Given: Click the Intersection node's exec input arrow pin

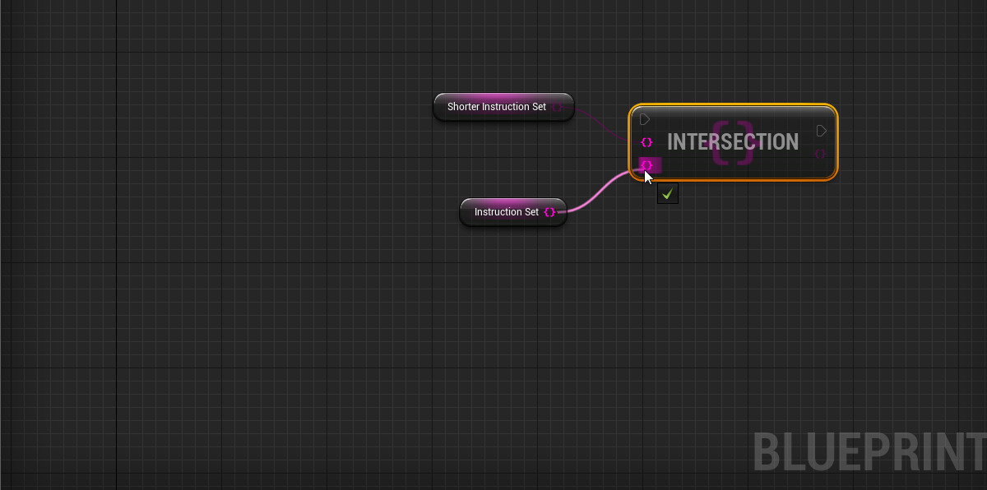Looking at the screenshot, I should tap(645, 118).
